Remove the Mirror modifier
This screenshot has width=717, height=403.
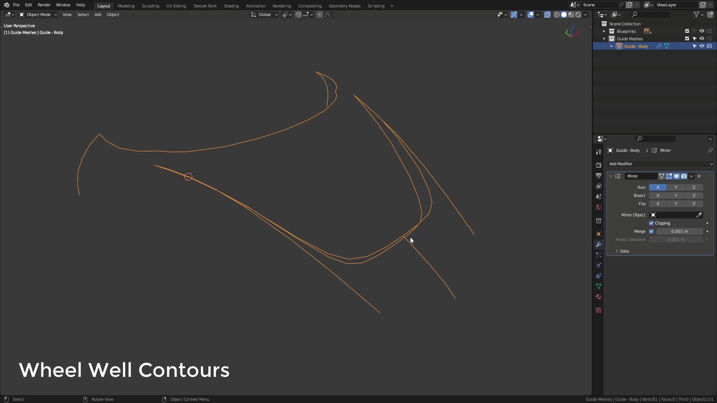point(699,176)
